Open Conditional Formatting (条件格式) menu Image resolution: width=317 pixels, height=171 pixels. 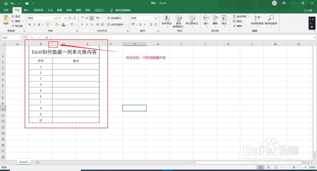click(167, 21)
